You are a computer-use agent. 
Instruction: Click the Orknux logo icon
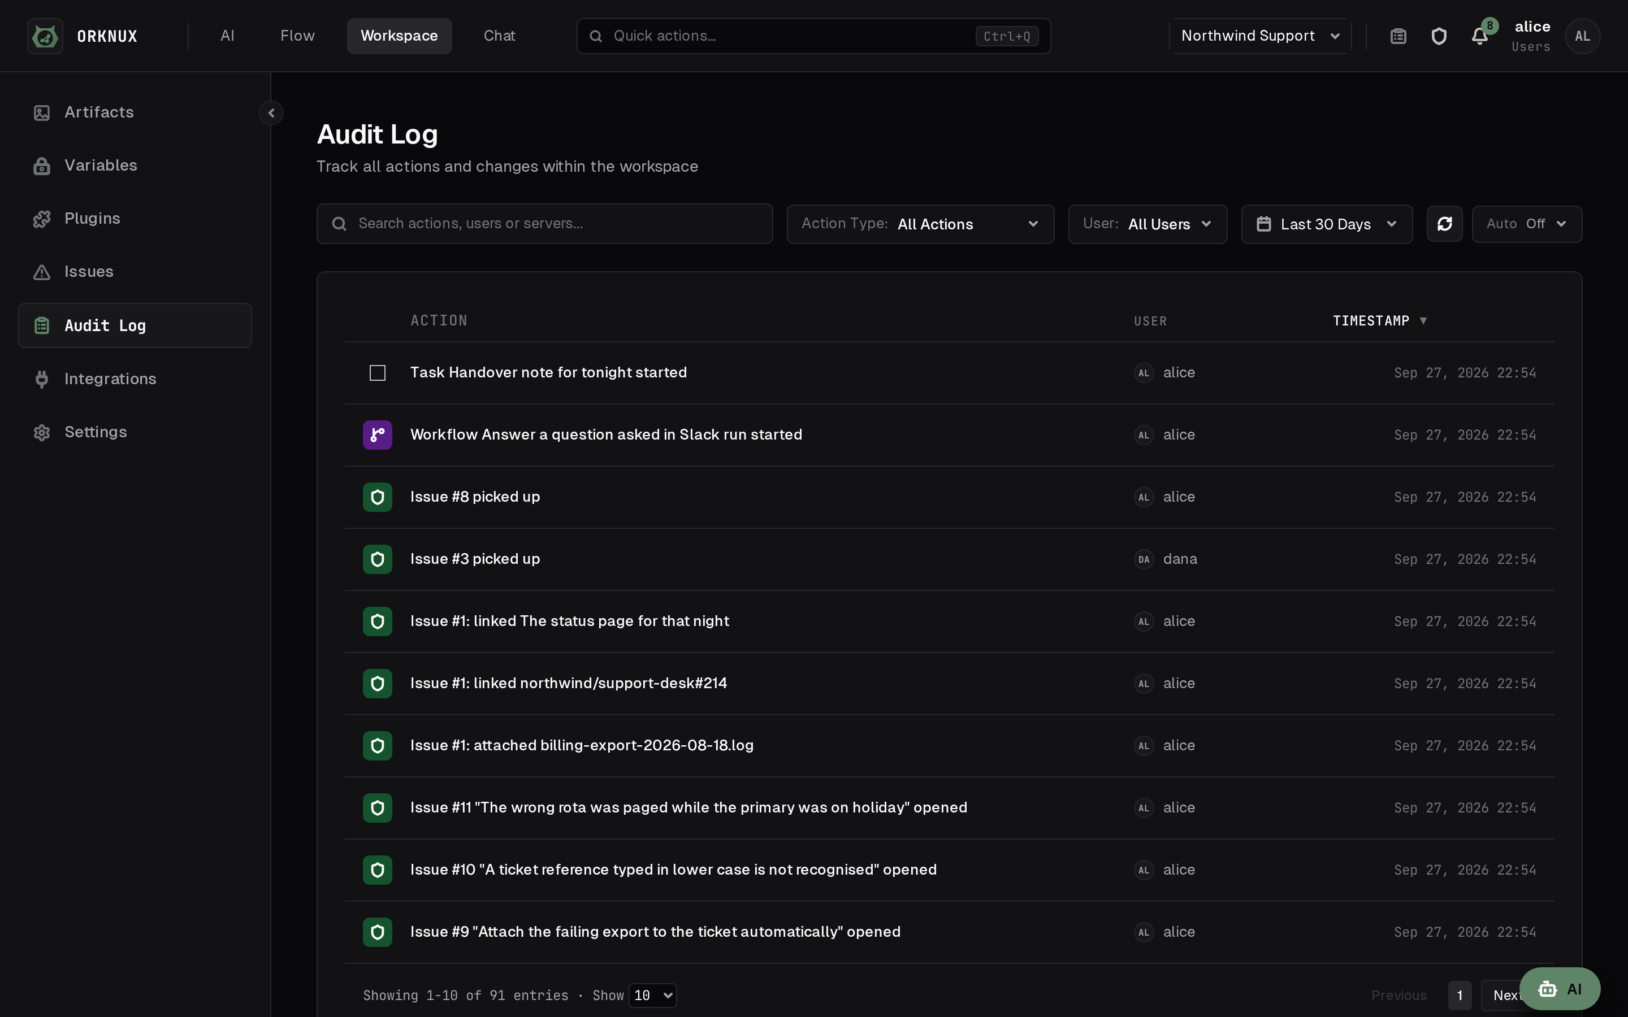coord(45,36)
